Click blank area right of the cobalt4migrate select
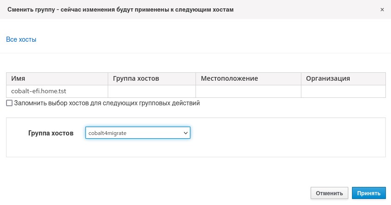The height and width of the screenshot is (205, 391). pos(288,133)
